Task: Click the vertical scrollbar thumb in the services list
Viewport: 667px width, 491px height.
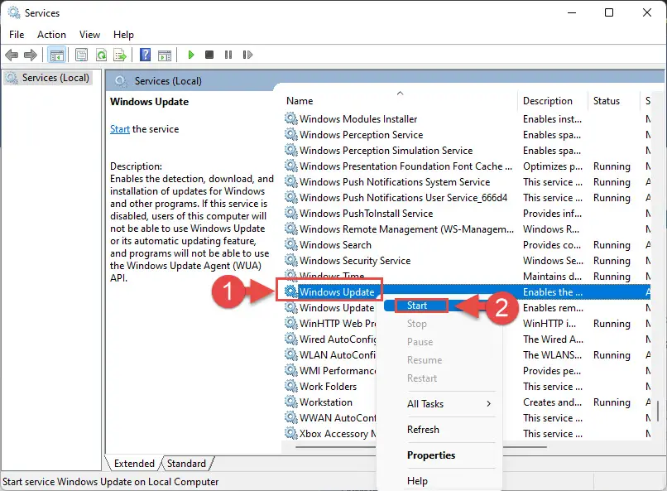Action: tap(657, 411)
